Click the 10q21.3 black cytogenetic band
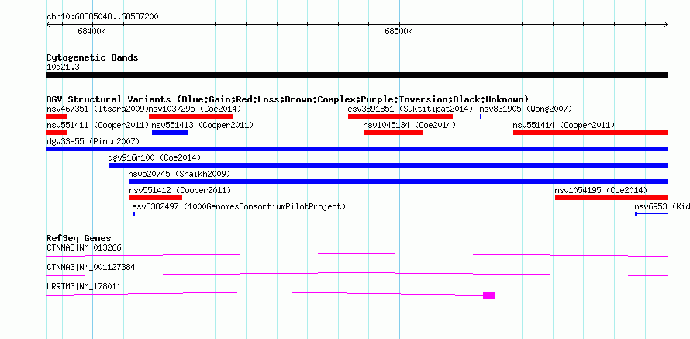 (x=357, y=75)
